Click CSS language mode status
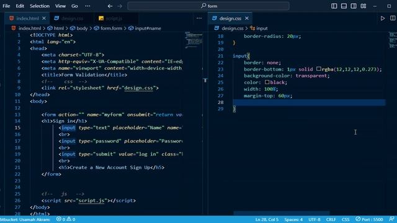The image size is (397, 223). pos(346,219)
